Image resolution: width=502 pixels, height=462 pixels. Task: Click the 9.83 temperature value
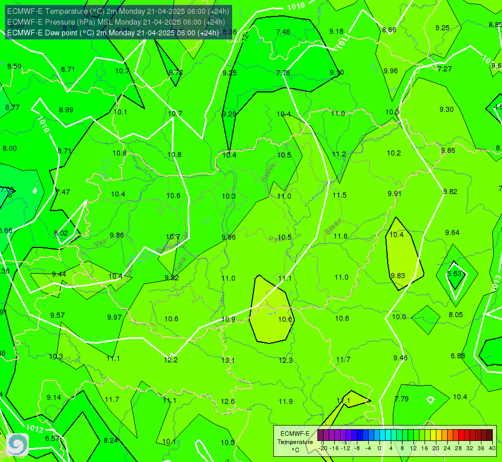pyautogui.click(x=397, y=276)
